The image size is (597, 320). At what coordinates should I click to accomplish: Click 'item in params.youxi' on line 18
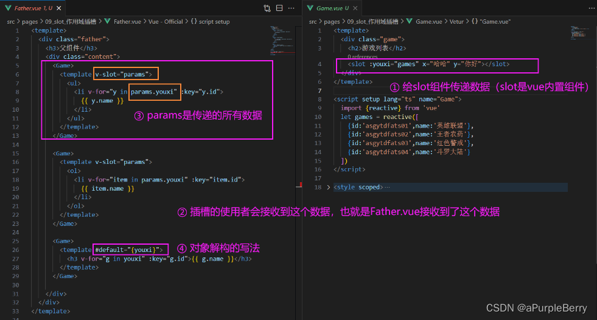(x=148, y=179)
